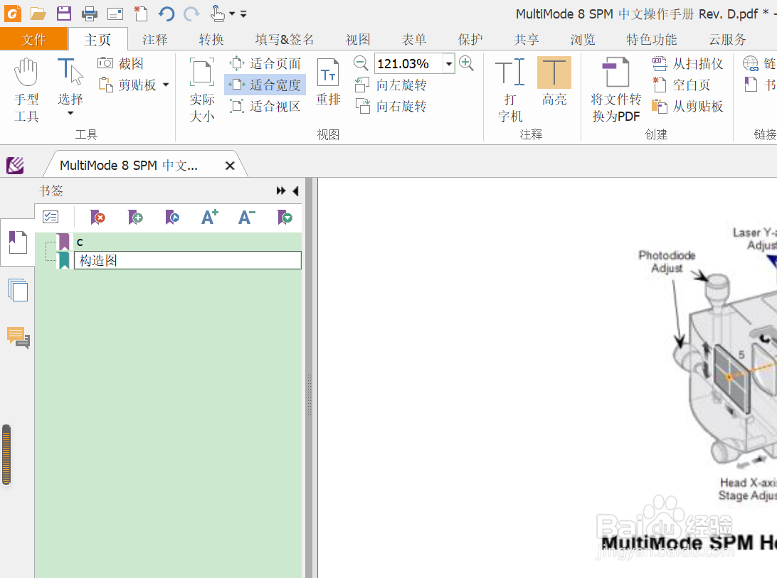Create PDF 从扫描仪 from scanner

coord(688,63)
